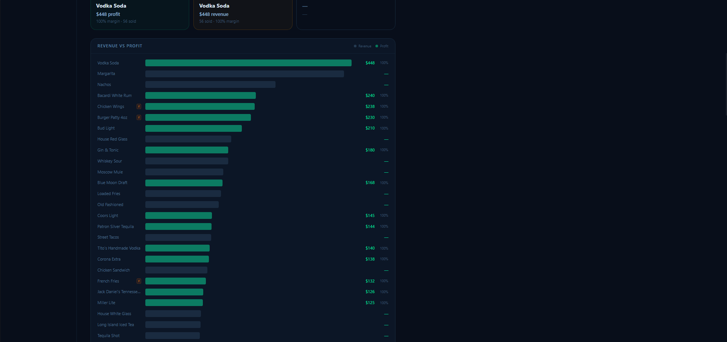Click the $210 value for Bud Light
Screen dimensions: 727x342
point(370,128)
